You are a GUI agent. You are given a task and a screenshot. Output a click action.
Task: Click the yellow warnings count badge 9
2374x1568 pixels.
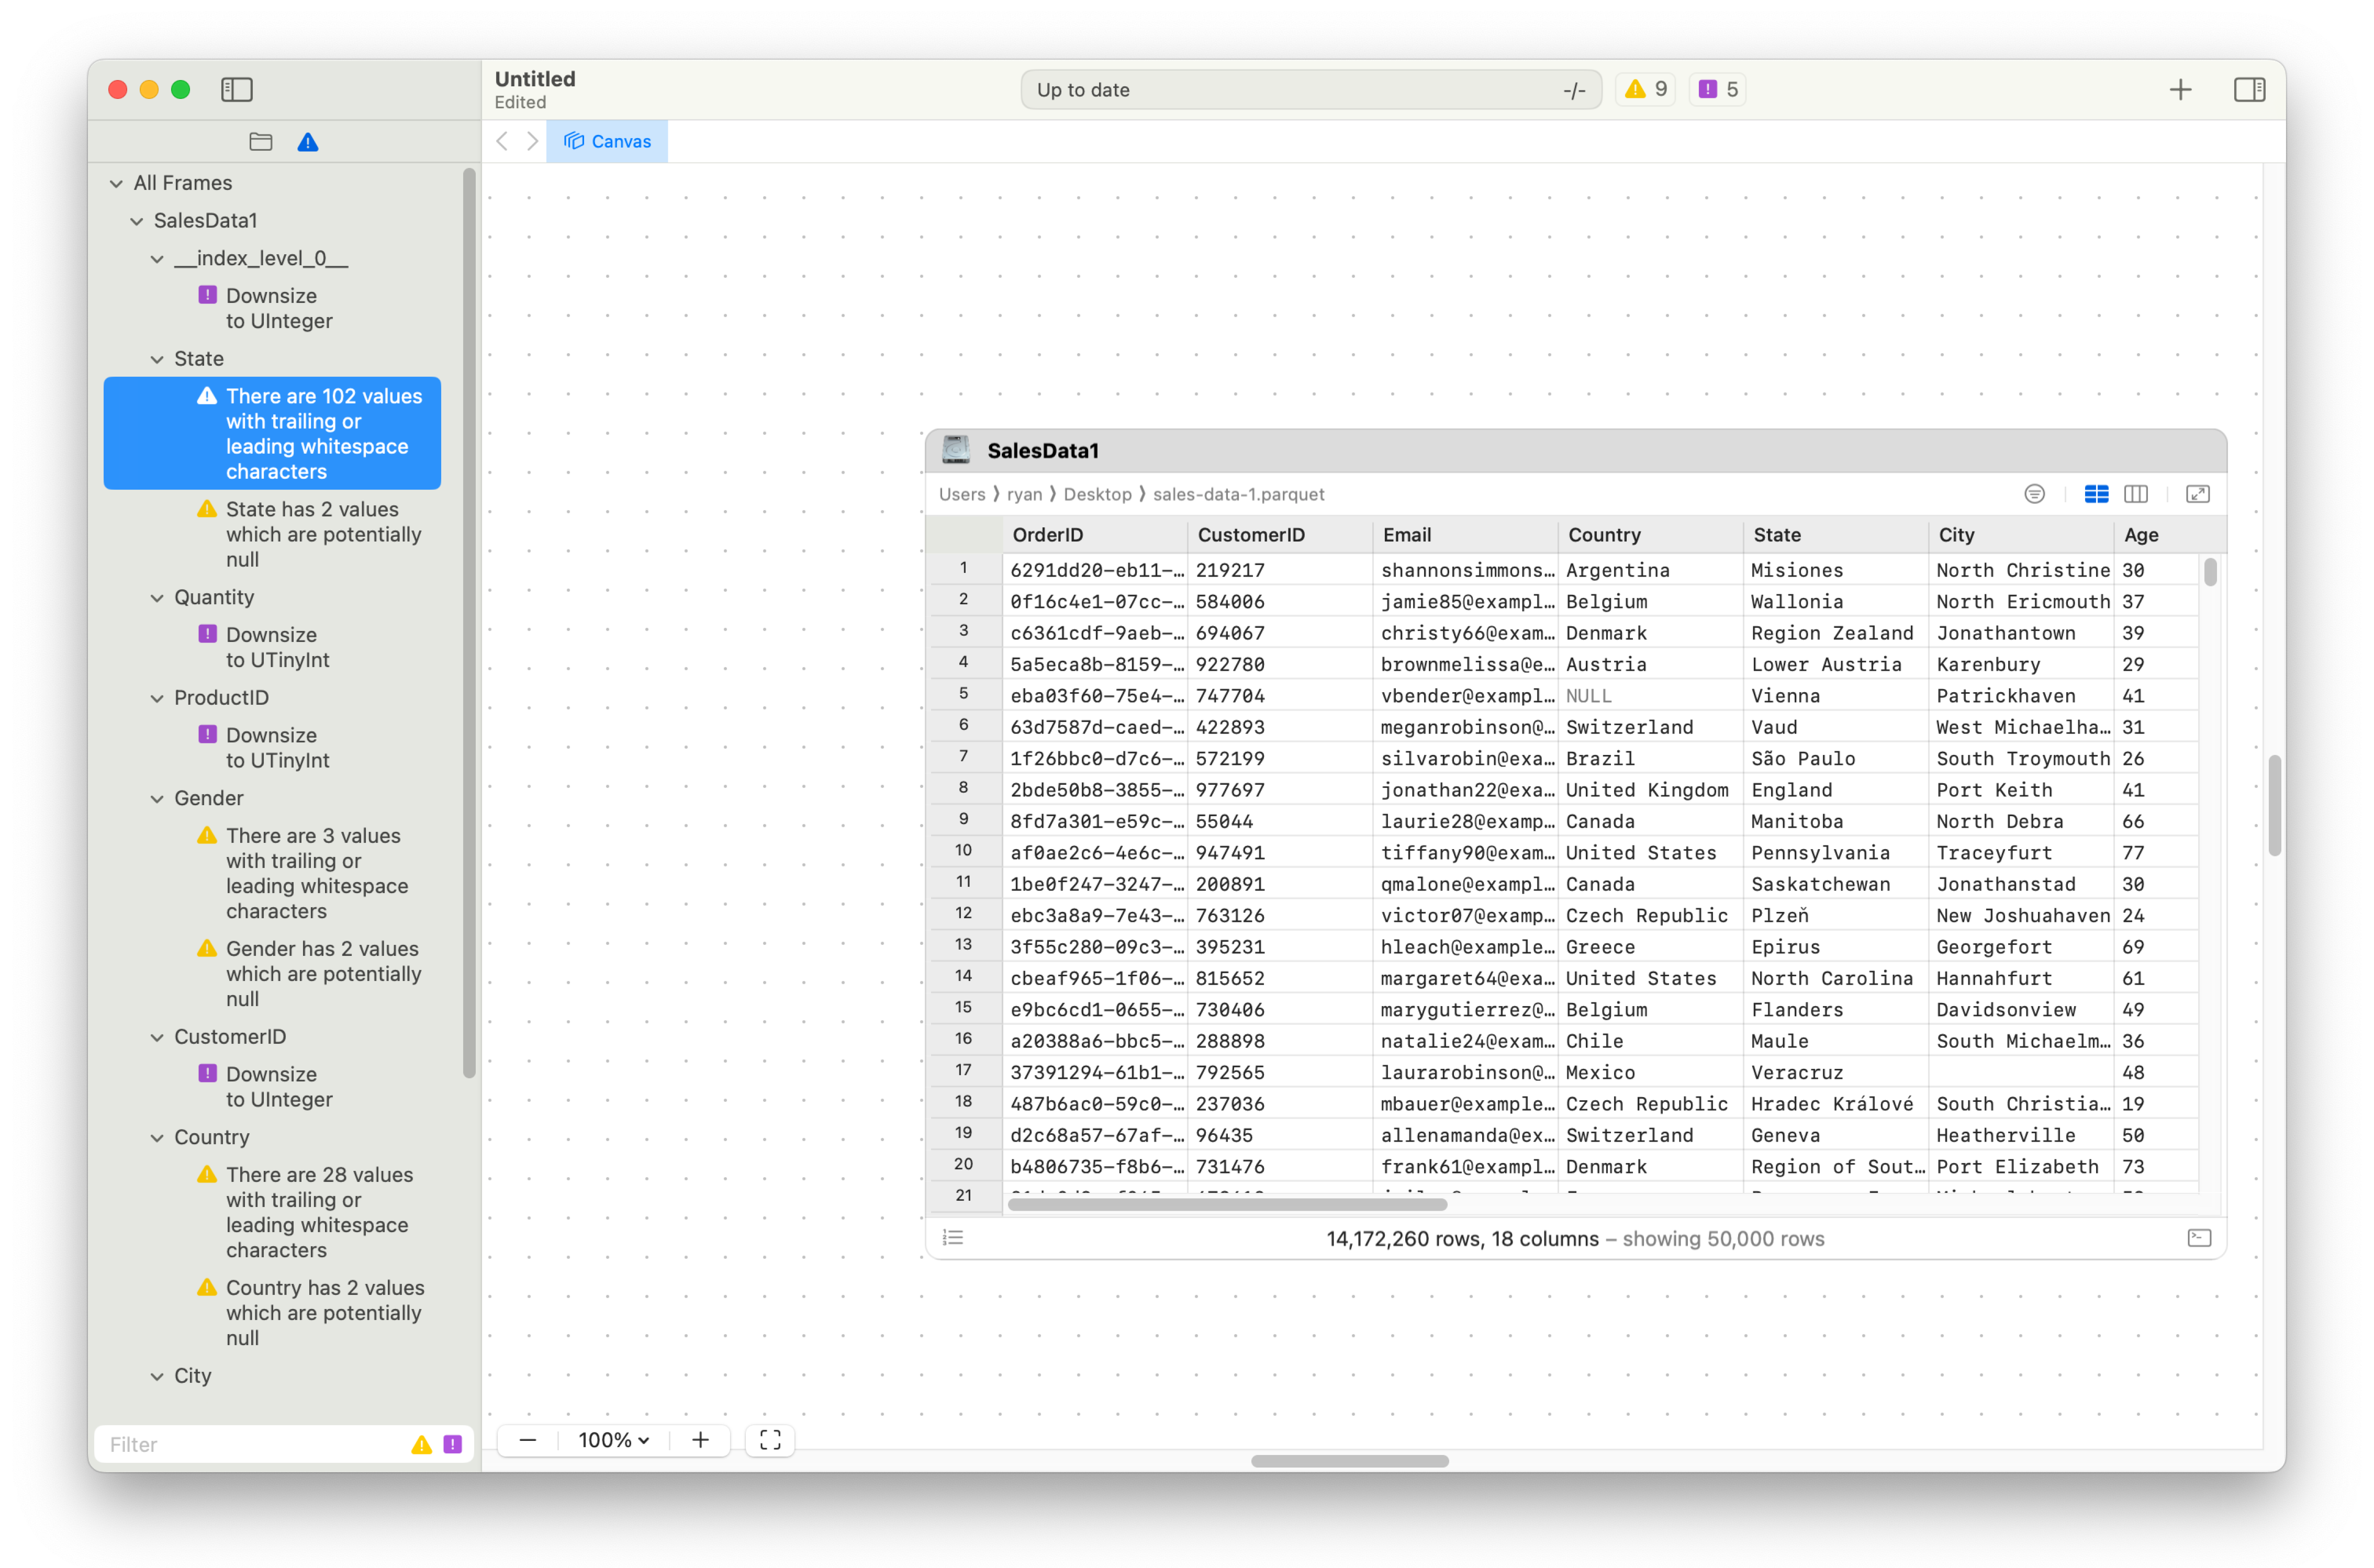1645,89
